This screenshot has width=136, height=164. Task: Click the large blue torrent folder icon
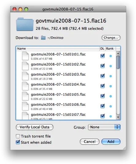(x=25, y=24)
